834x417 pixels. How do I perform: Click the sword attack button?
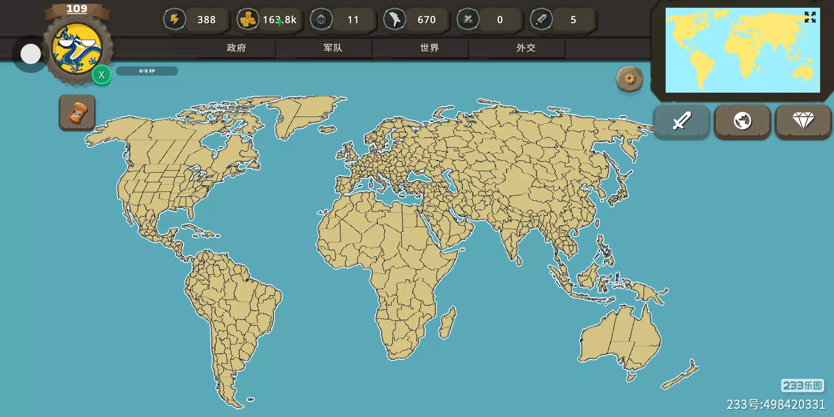681,121
